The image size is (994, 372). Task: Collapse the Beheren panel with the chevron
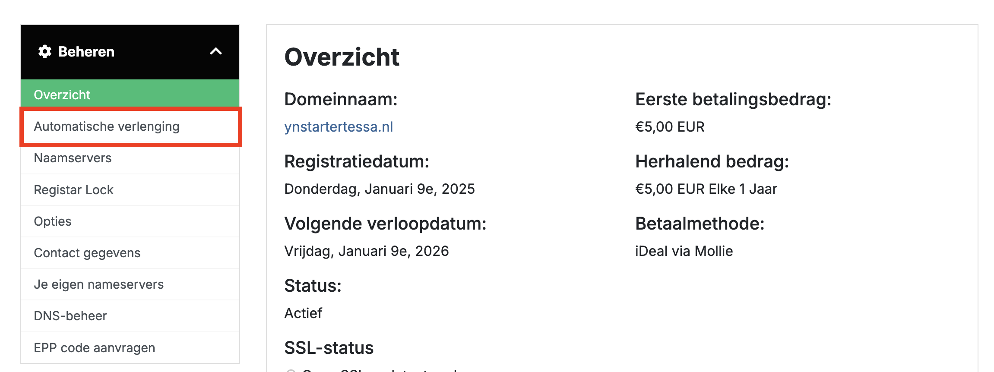click(x=216, y=52)
